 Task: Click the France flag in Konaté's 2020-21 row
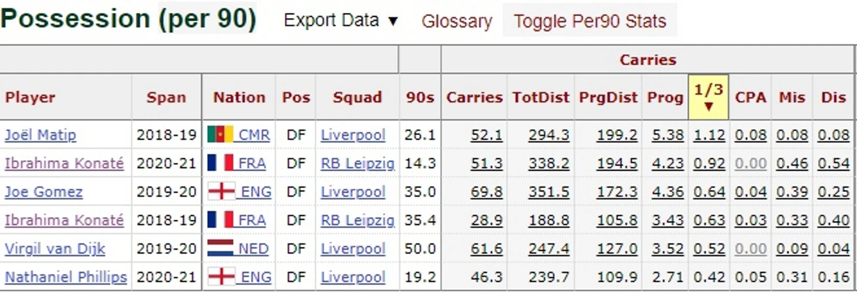point(220,163)
